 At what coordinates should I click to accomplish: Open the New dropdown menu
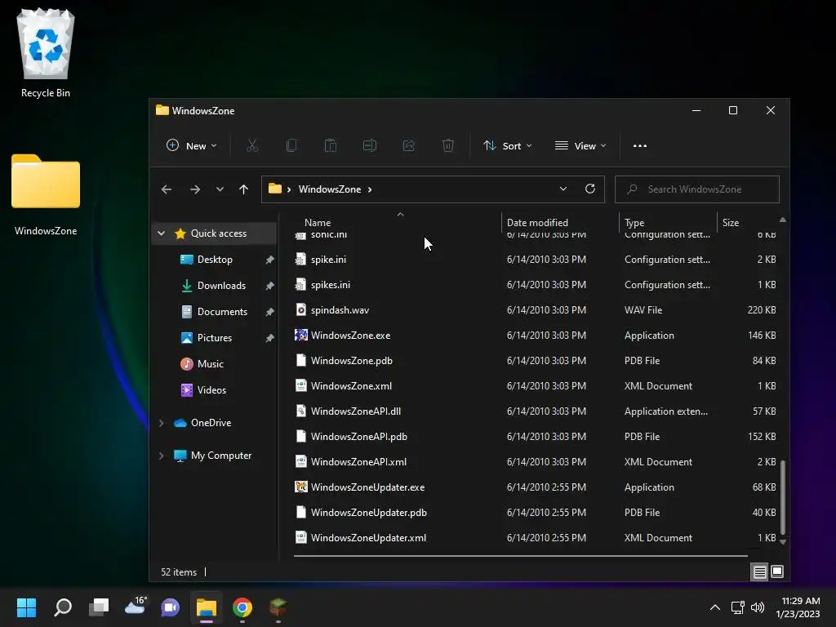pos(192,145)
